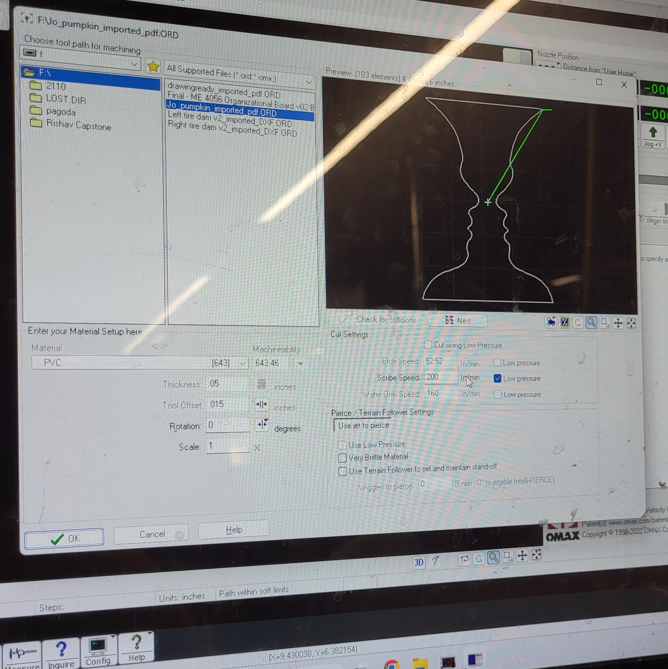Enable Very Brittle Material checkbox

point(342,458)
